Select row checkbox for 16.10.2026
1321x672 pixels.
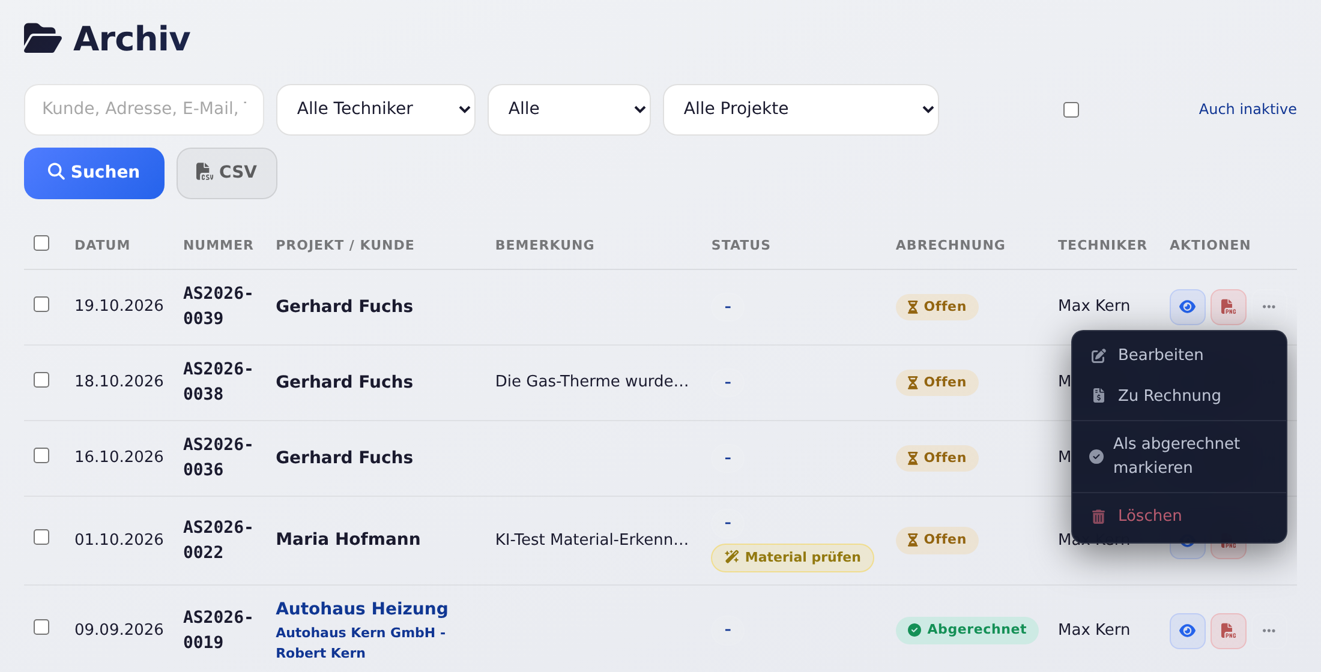click(x=41, y=455)
